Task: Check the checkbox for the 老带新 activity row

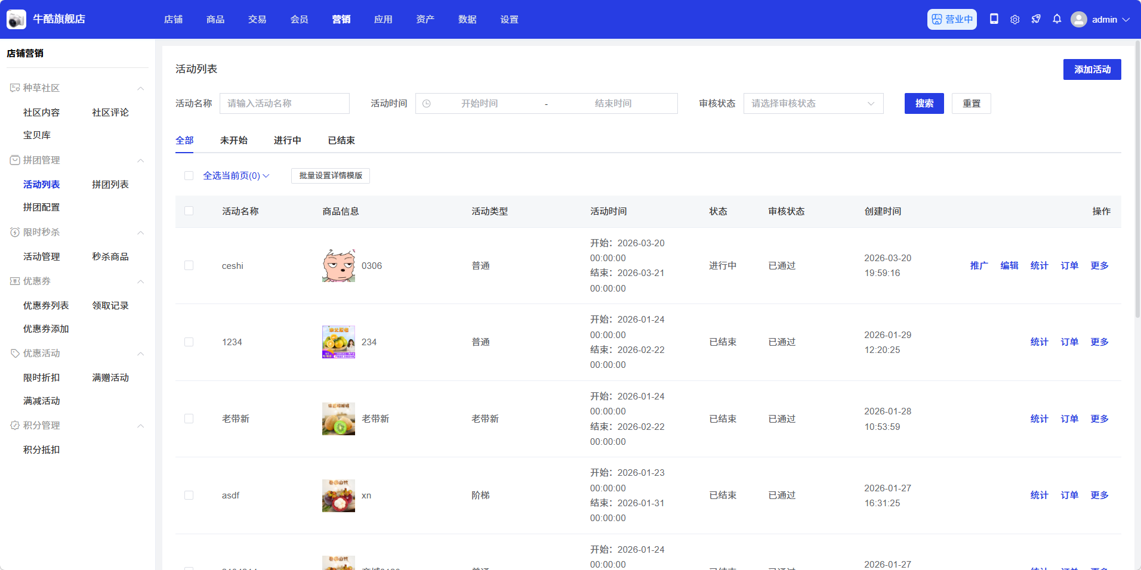Action: (189, 419)
